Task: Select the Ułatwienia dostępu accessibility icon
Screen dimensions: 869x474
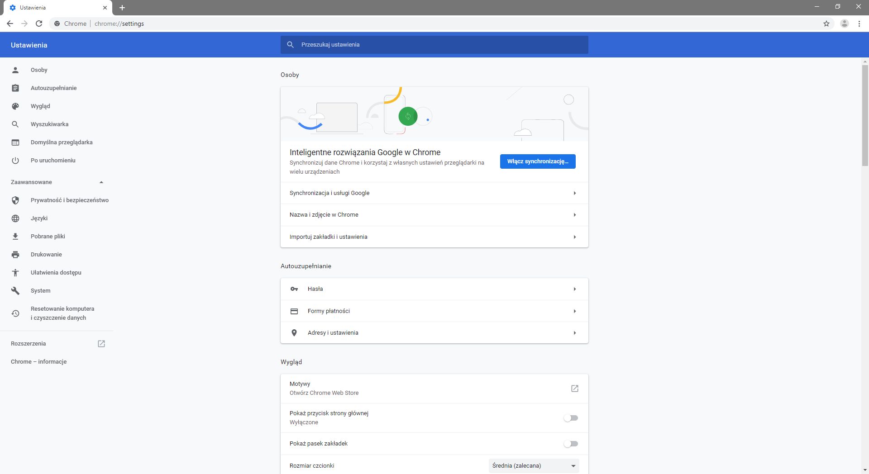Action: click(15, 272)
